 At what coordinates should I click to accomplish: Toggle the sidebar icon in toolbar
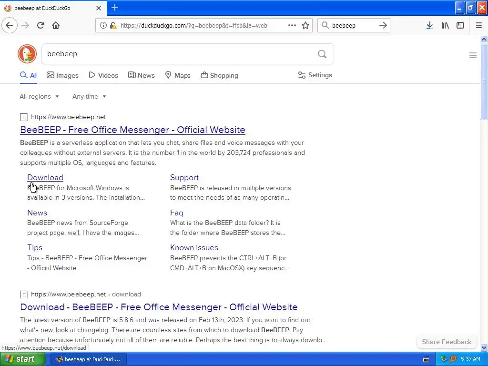coord(460,25)
